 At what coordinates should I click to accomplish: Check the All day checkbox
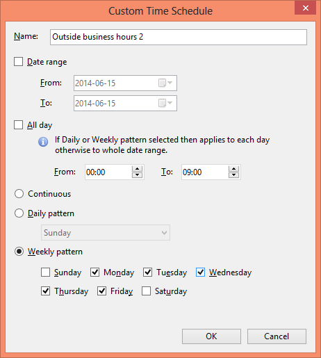point(18,124)
